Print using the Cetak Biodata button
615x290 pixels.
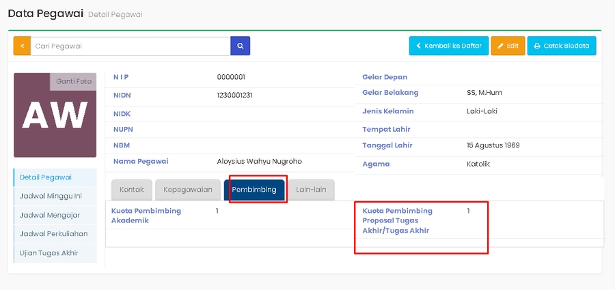click(561, 46)
